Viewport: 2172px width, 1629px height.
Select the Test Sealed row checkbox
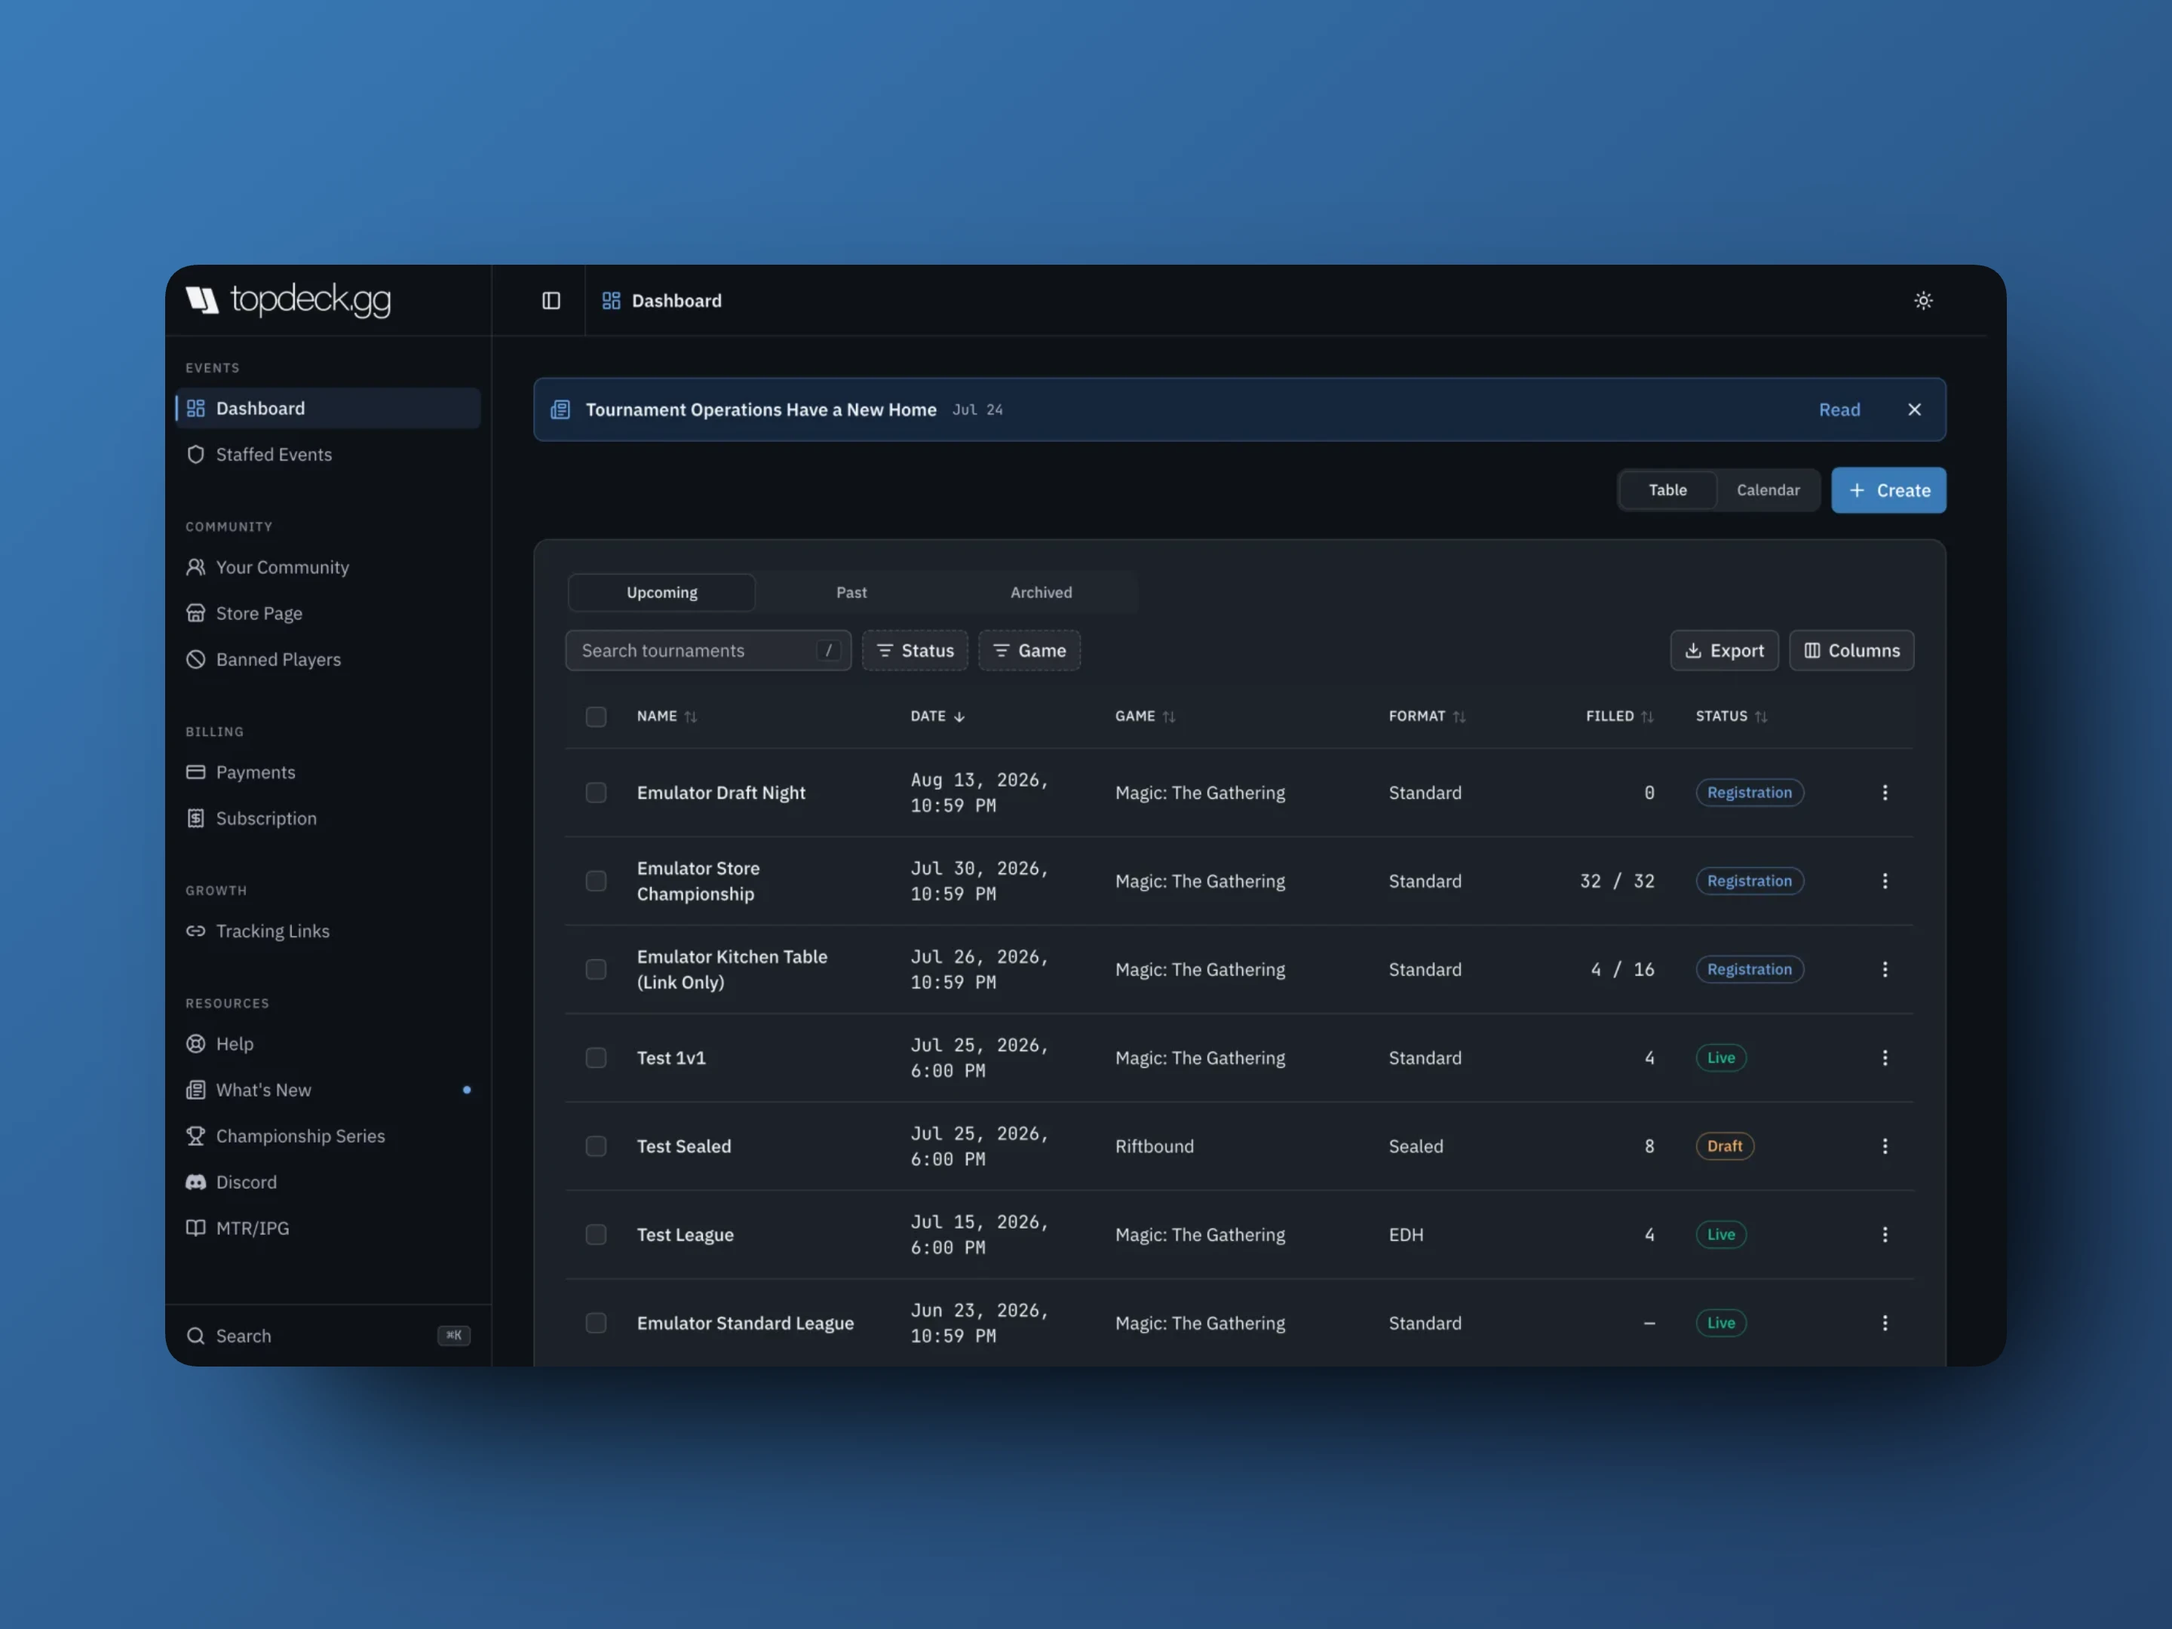pyautogui.click(x=596, y=1146)
